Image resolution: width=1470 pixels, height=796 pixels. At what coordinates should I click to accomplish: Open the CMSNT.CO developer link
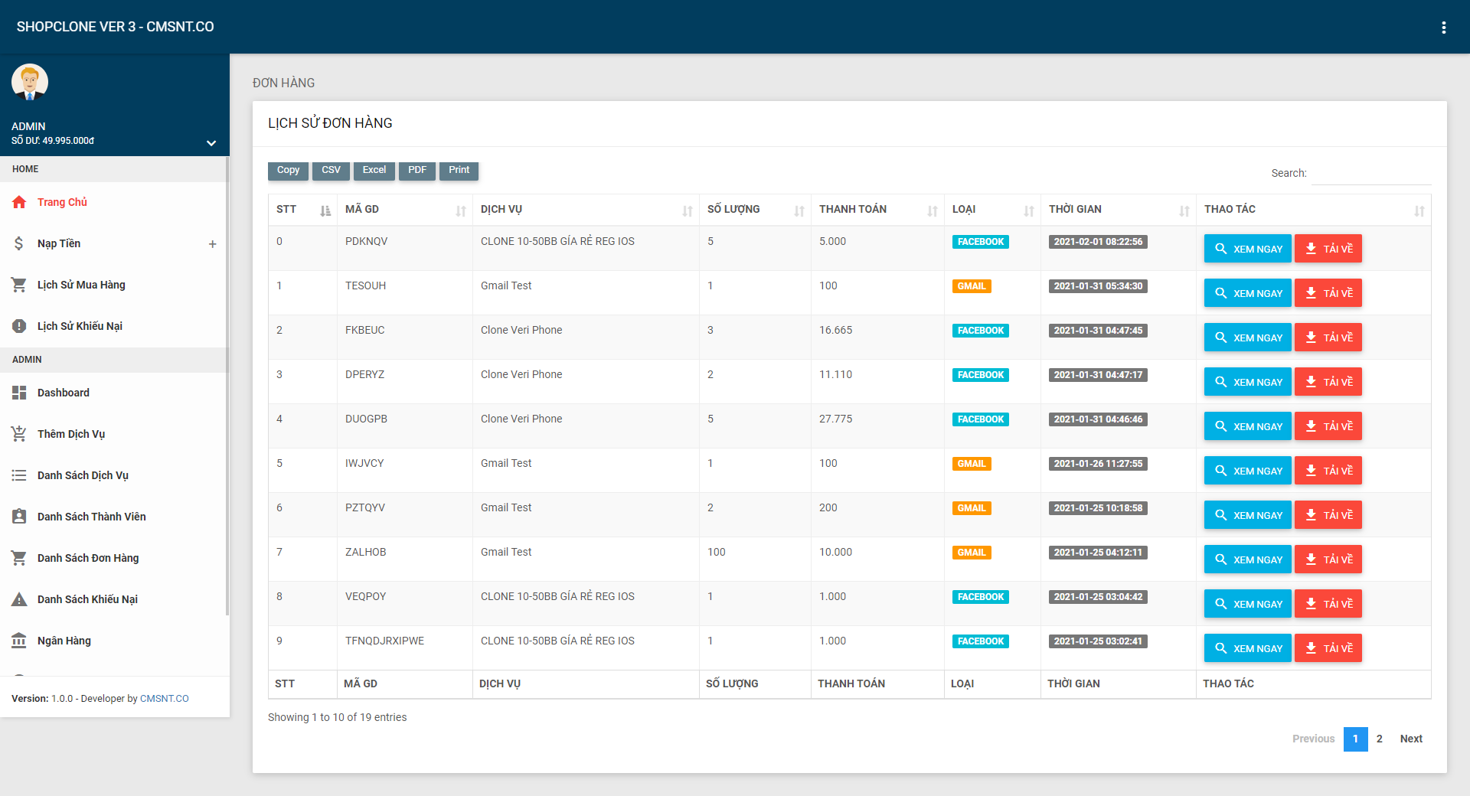(165, 699)
